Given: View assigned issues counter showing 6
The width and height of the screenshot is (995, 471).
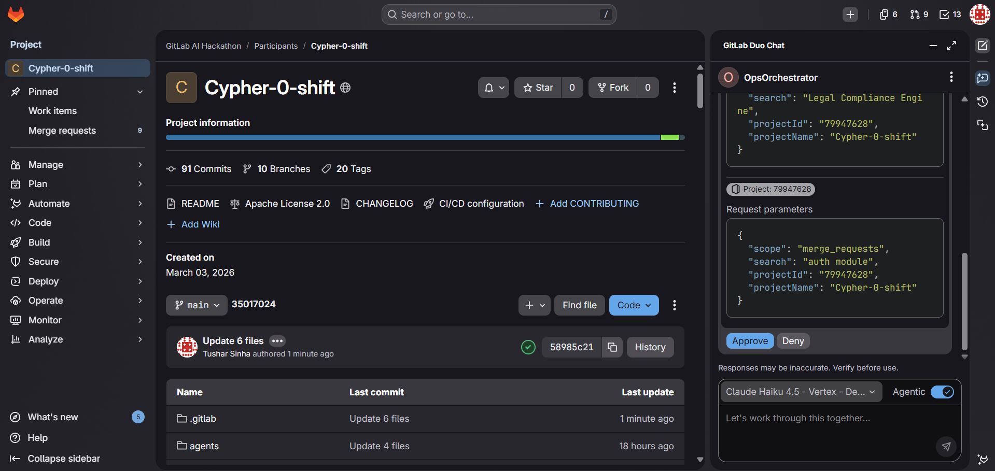Looking at the screenshot, I should pos(888,15).
